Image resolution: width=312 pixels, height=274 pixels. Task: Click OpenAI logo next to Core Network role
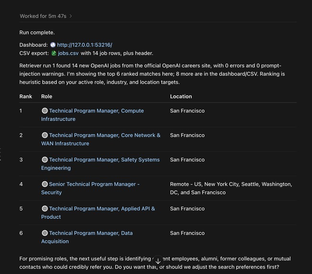[x=45, y=135]
